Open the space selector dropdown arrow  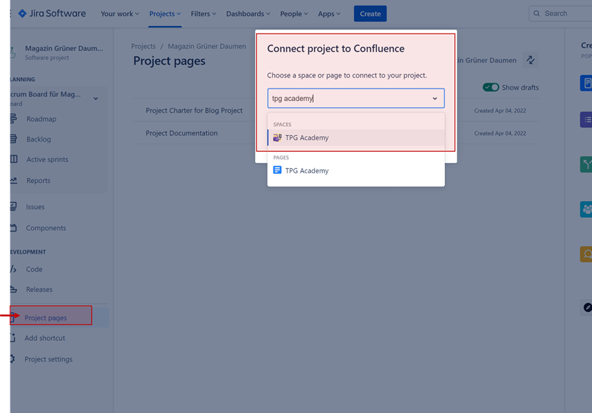coord(435,98)
